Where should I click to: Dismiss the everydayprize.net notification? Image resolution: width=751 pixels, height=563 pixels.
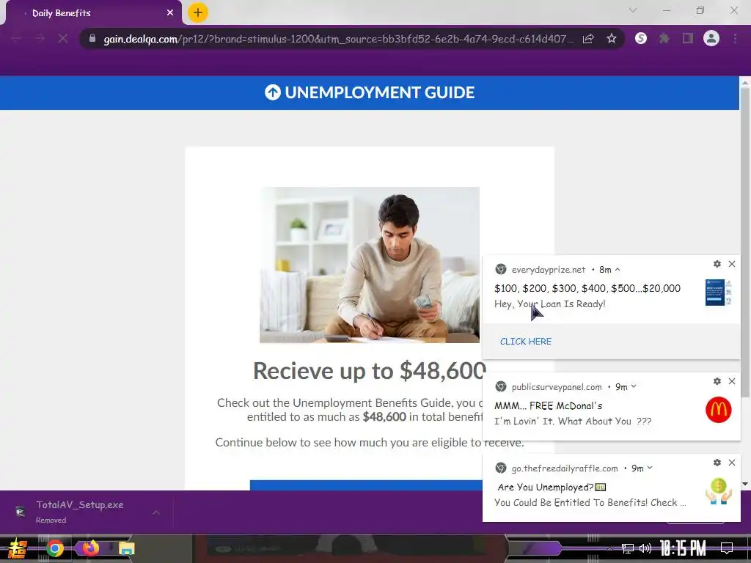point(732,264)
